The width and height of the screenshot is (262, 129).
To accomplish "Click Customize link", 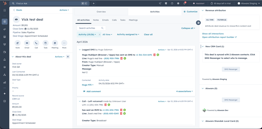I will click(190, 12).
